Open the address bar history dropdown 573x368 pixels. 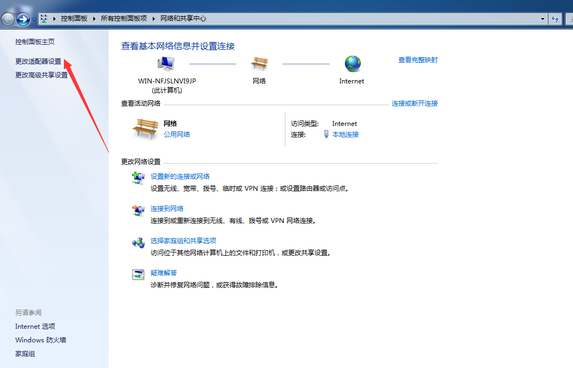(542, 18)
